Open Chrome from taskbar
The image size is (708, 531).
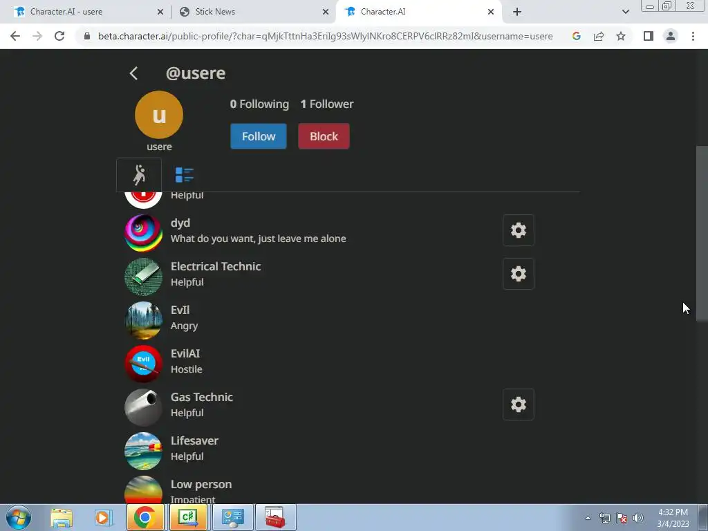pos(145,517)
